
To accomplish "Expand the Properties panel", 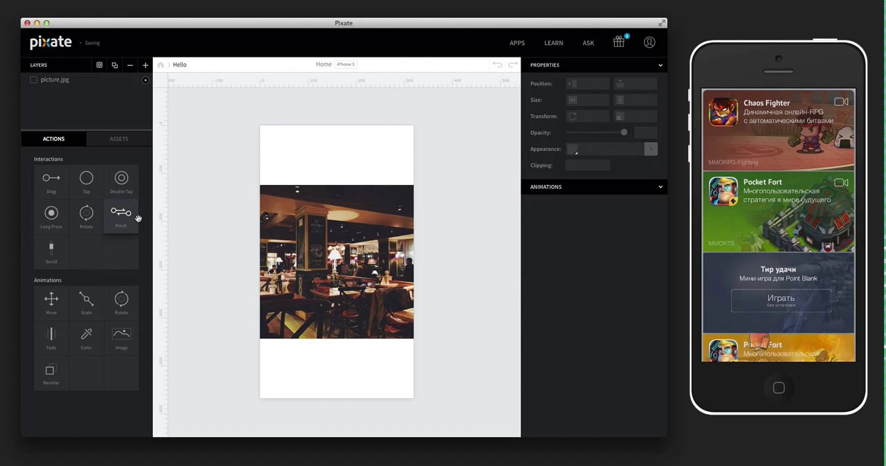I will click(660, 64).
